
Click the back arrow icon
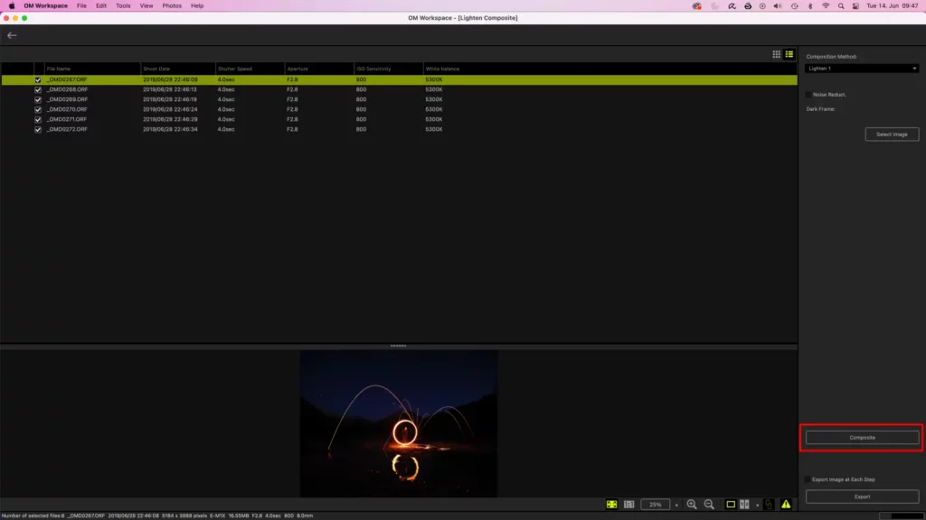pyautogui.click(x=12, y=35)
